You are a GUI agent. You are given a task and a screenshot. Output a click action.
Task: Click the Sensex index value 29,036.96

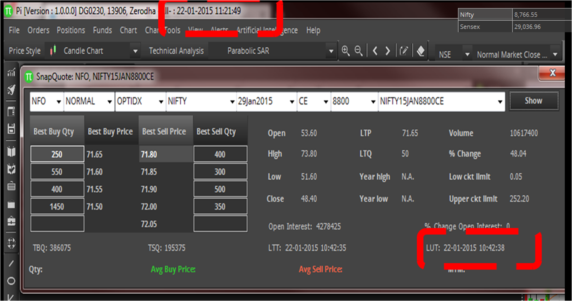(527, 27)
